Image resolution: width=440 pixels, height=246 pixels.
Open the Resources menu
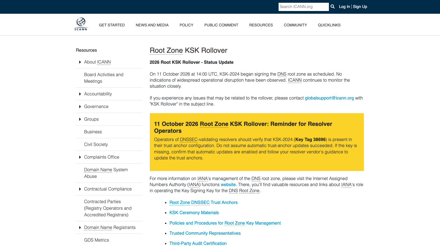point(261,25)
